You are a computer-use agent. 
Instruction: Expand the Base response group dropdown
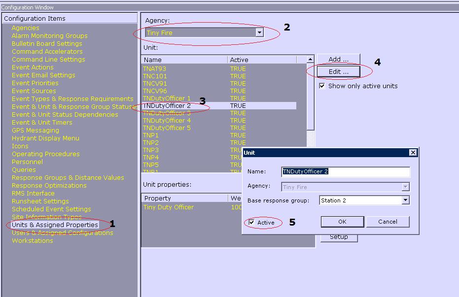[x=405, y=200]
